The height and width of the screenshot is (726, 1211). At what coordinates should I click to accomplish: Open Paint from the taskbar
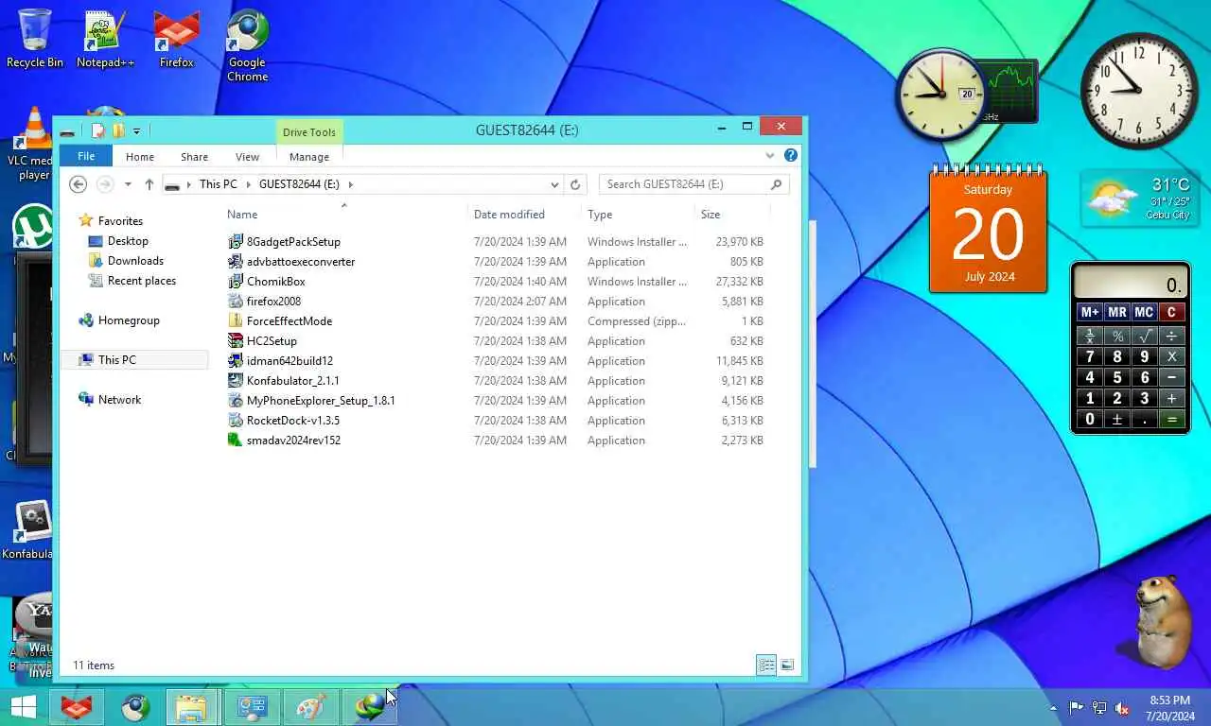[x=310, y=707]
